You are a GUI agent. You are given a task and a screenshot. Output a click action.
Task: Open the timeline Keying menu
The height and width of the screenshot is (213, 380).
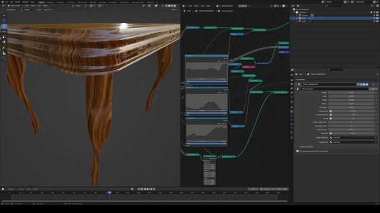tap(21, 189)
